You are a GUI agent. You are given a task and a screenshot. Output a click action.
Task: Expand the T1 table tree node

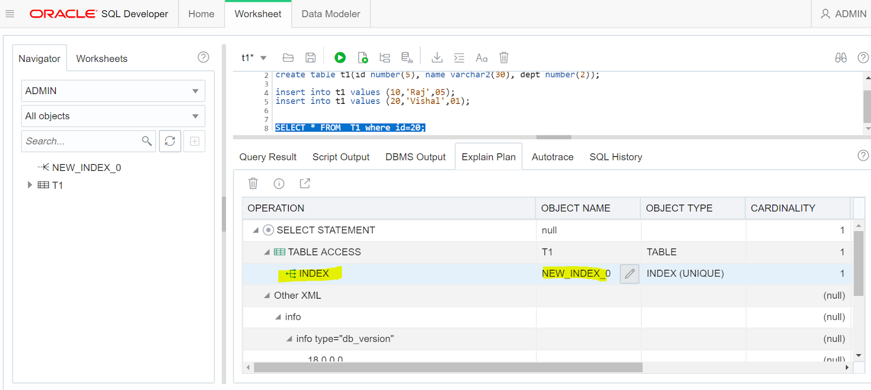tap(30, 185)
